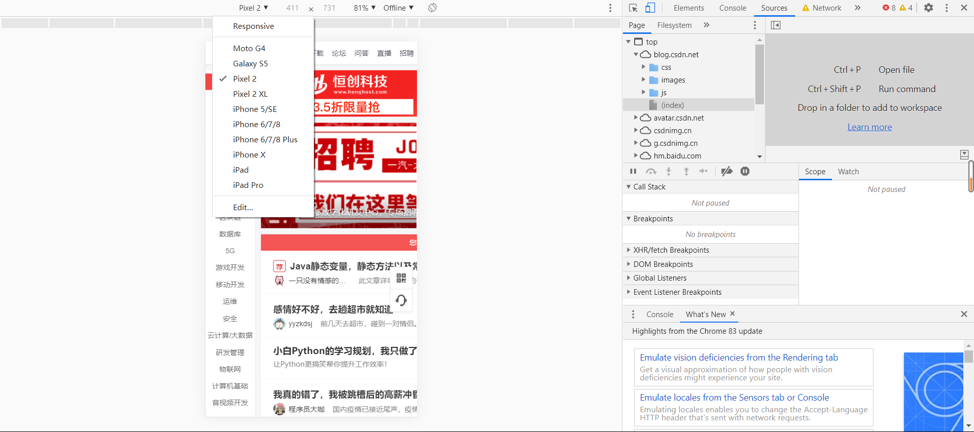This screenshot has width=974, height=432.
Task: Click Step over next function call
Action: click(x=651, y=171)
